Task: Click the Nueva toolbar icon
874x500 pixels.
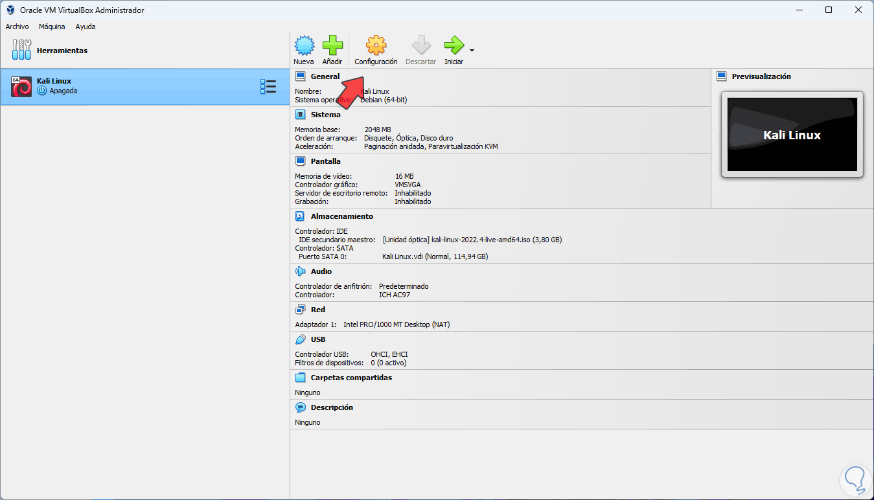Action: [304, 45]
